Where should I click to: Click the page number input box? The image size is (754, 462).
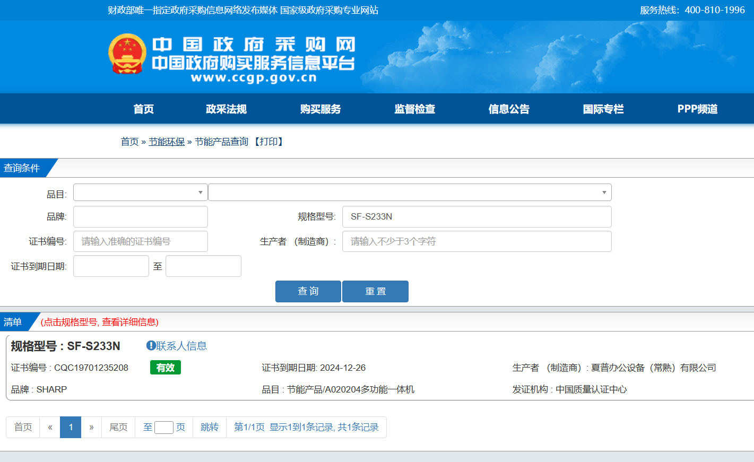(x=164, y=428)
